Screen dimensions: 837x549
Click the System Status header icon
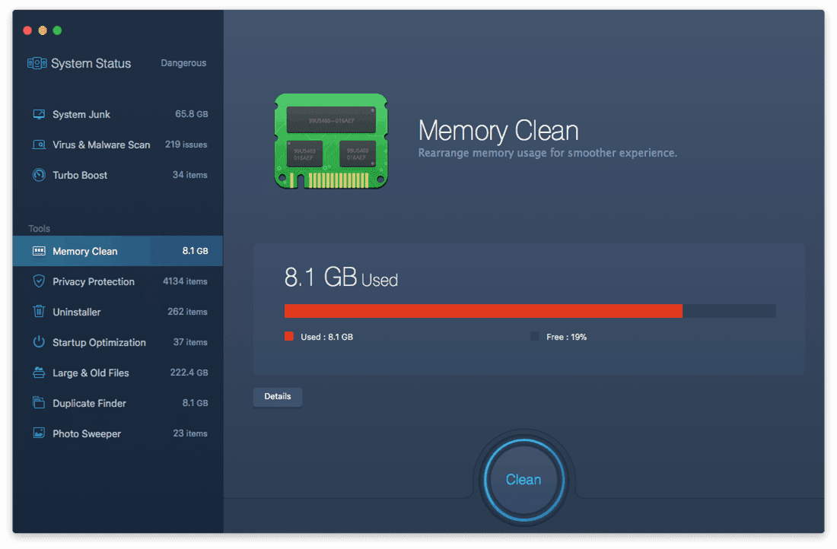point(37,64)
